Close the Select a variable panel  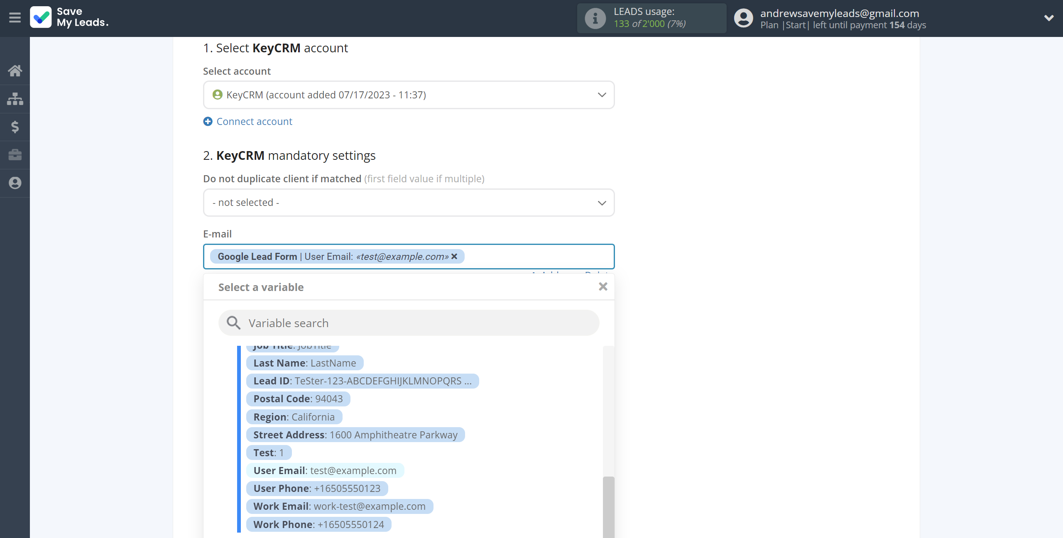coord(603,286)
